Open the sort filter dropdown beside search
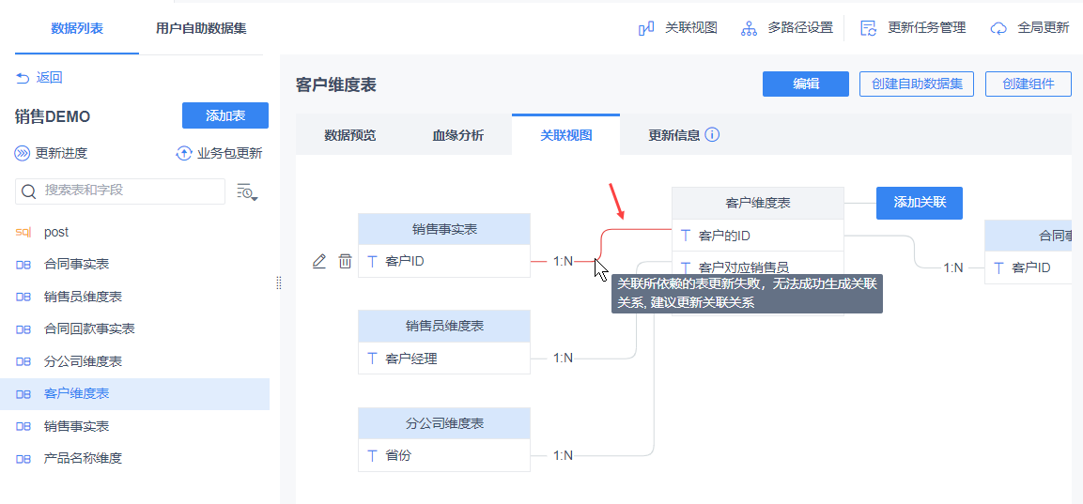 point(247,191)
